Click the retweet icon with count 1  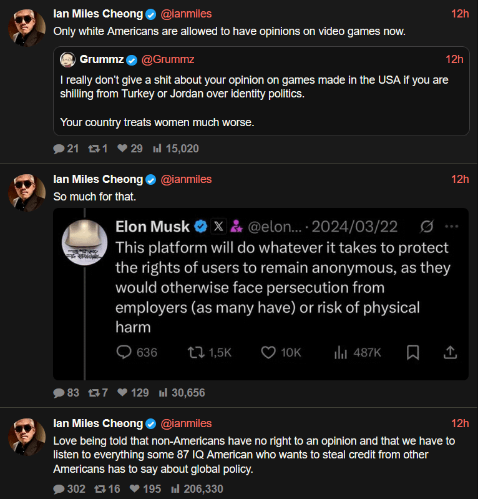[x=94, y=149]
